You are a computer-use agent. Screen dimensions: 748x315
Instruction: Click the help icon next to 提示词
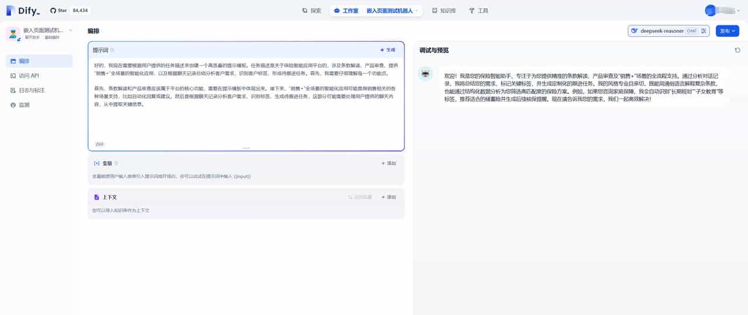click(112, 50)
